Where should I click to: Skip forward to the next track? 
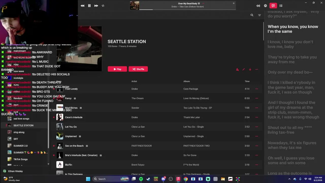(x=96, y=6)
